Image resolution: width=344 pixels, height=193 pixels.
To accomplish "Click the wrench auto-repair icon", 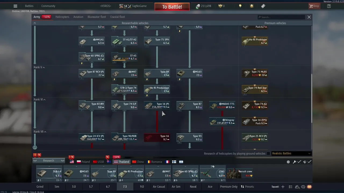I will [x=294, y=162].
